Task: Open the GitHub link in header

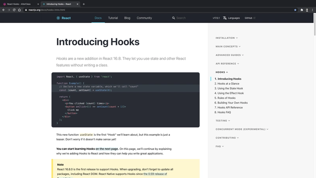Action: 248,18
